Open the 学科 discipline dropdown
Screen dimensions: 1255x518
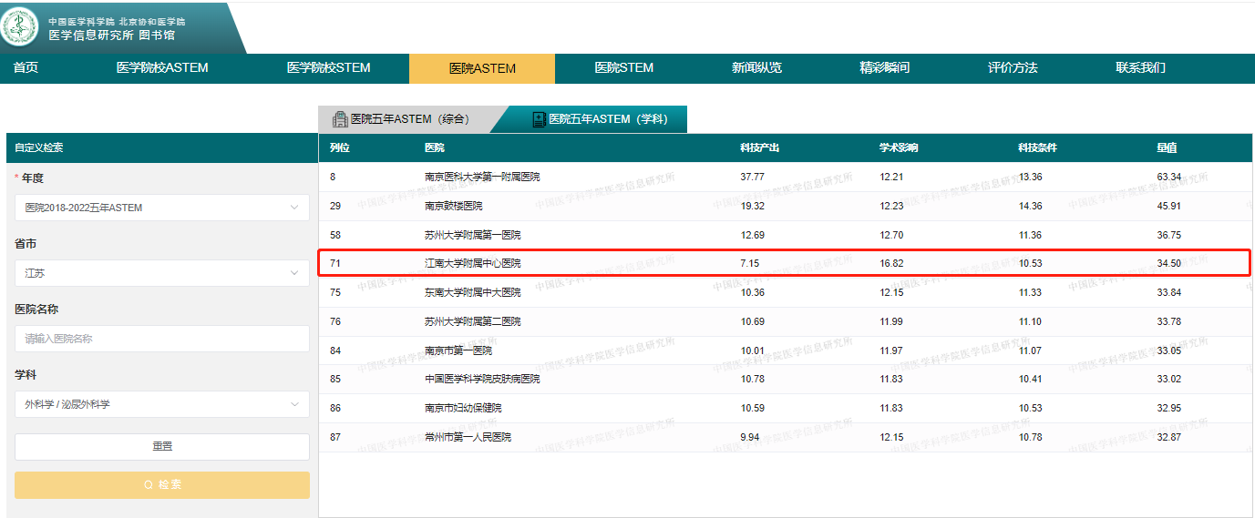coord(161,404)
